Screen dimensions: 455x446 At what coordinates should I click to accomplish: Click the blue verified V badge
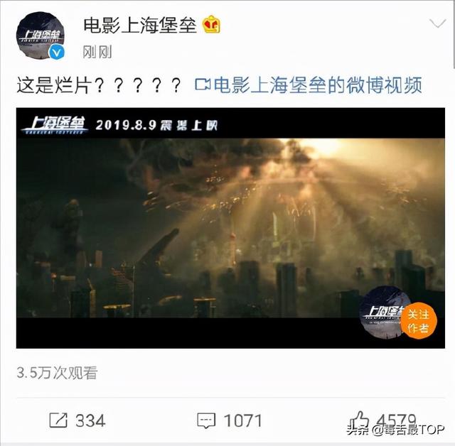pos(57,53)
